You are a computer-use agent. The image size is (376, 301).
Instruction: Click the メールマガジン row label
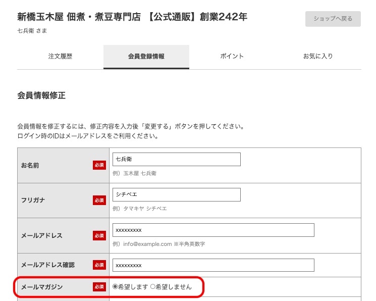42,287
